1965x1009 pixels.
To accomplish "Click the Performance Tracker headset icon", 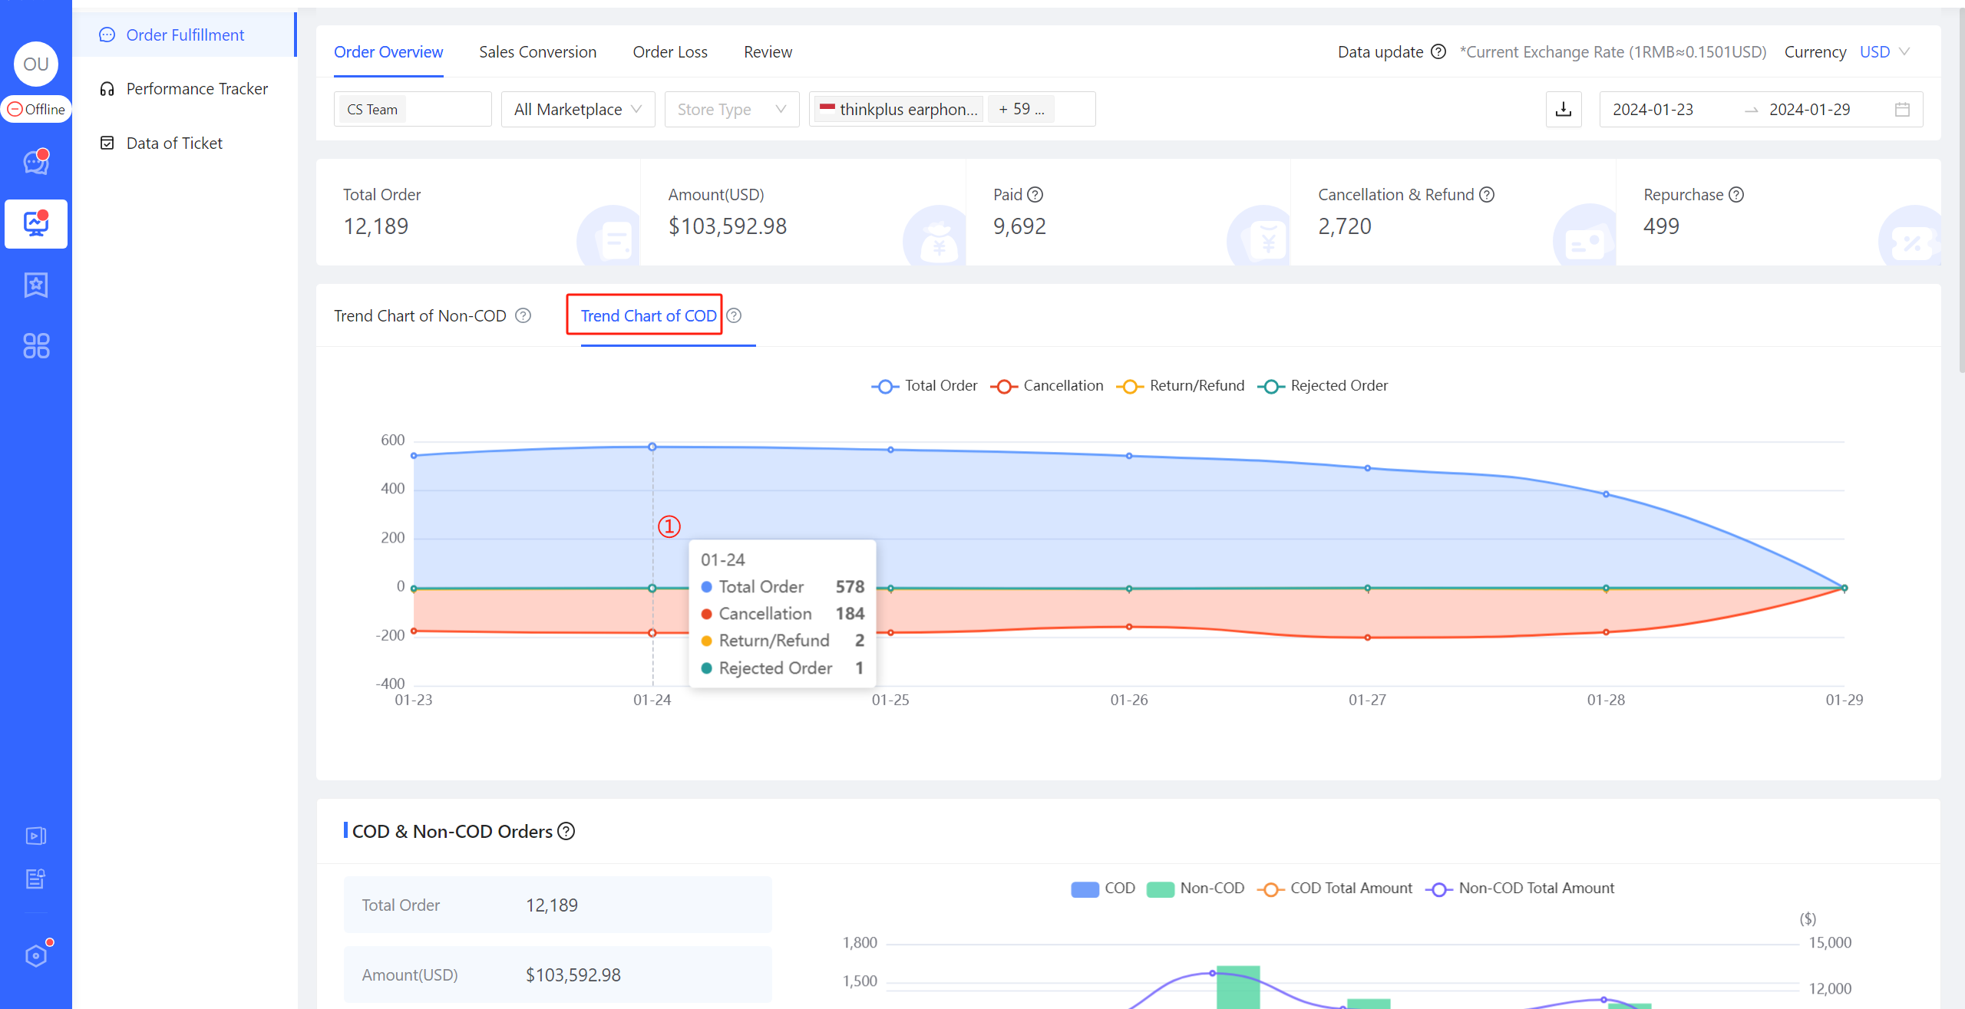I will coord(107,89).
